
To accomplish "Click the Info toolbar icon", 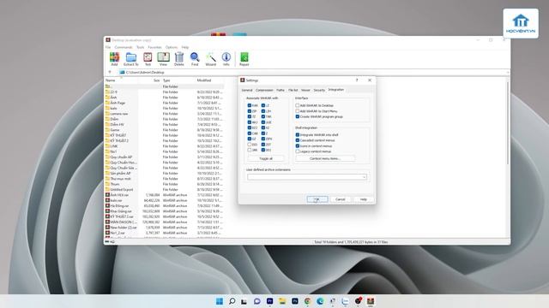I will 226,59.
